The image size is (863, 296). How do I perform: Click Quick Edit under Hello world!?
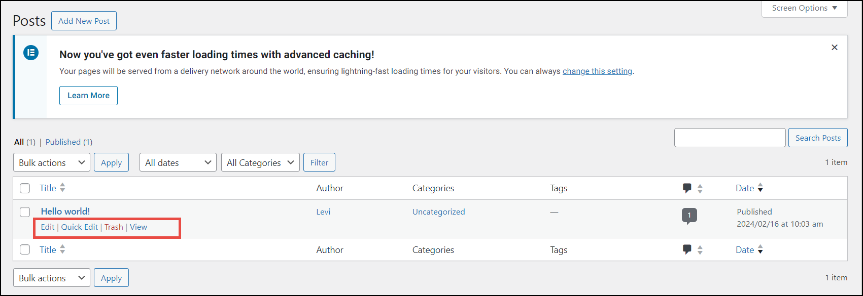tap(80, 227)
